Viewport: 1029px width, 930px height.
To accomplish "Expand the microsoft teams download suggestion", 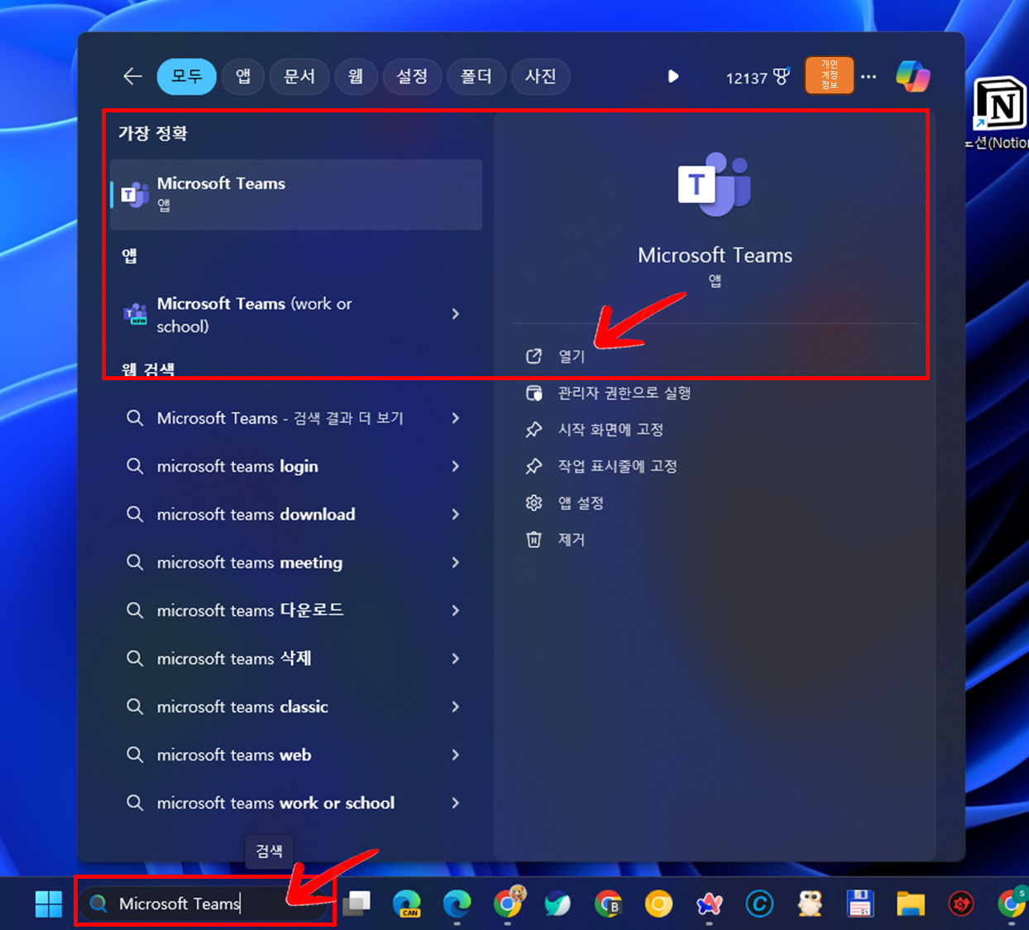I will point(255,514).
